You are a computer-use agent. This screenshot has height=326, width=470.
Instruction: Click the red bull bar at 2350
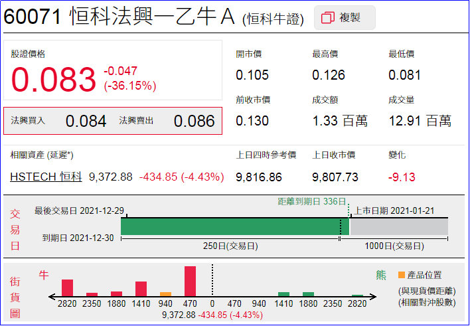(x=92, y=295)
